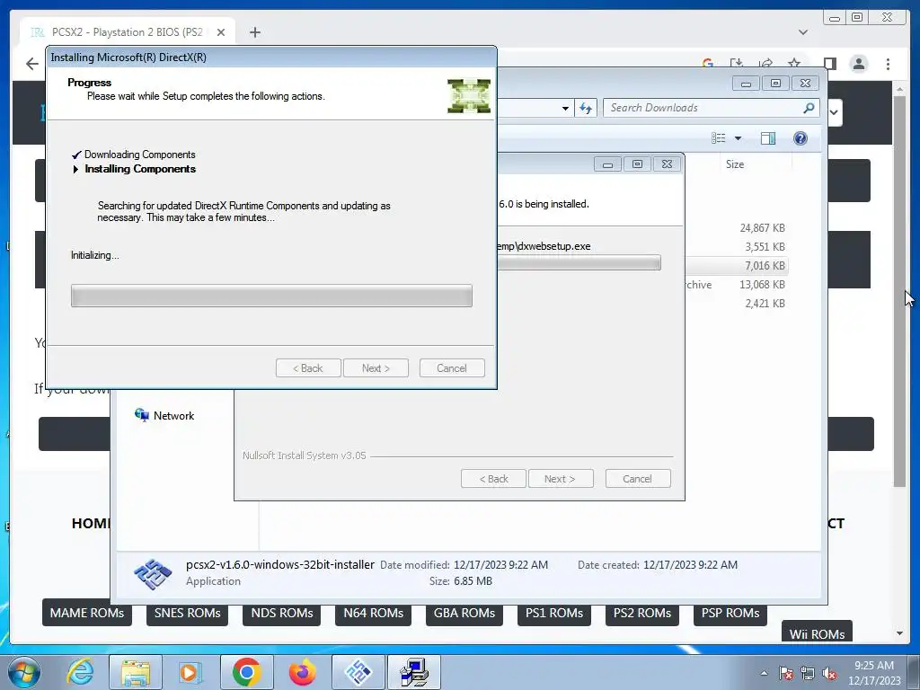Image resolution: width=920 pixels, height=690 pixels.
Task: Click the Google icon in the Chrome address bar
Action: pyautogui.click(x=708, y=64)
